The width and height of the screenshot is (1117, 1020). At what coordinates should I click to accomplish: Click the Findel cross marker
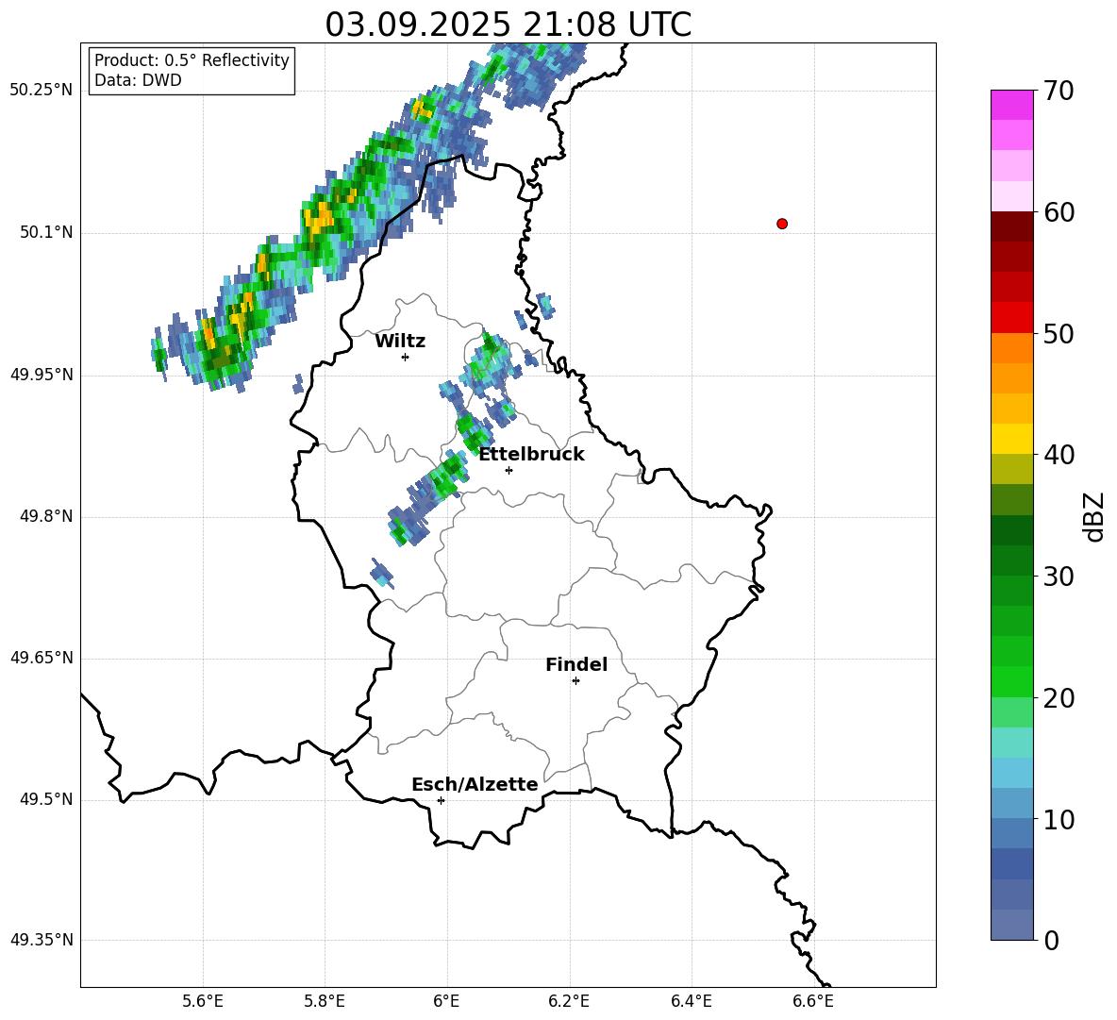[x=575, y=681]
